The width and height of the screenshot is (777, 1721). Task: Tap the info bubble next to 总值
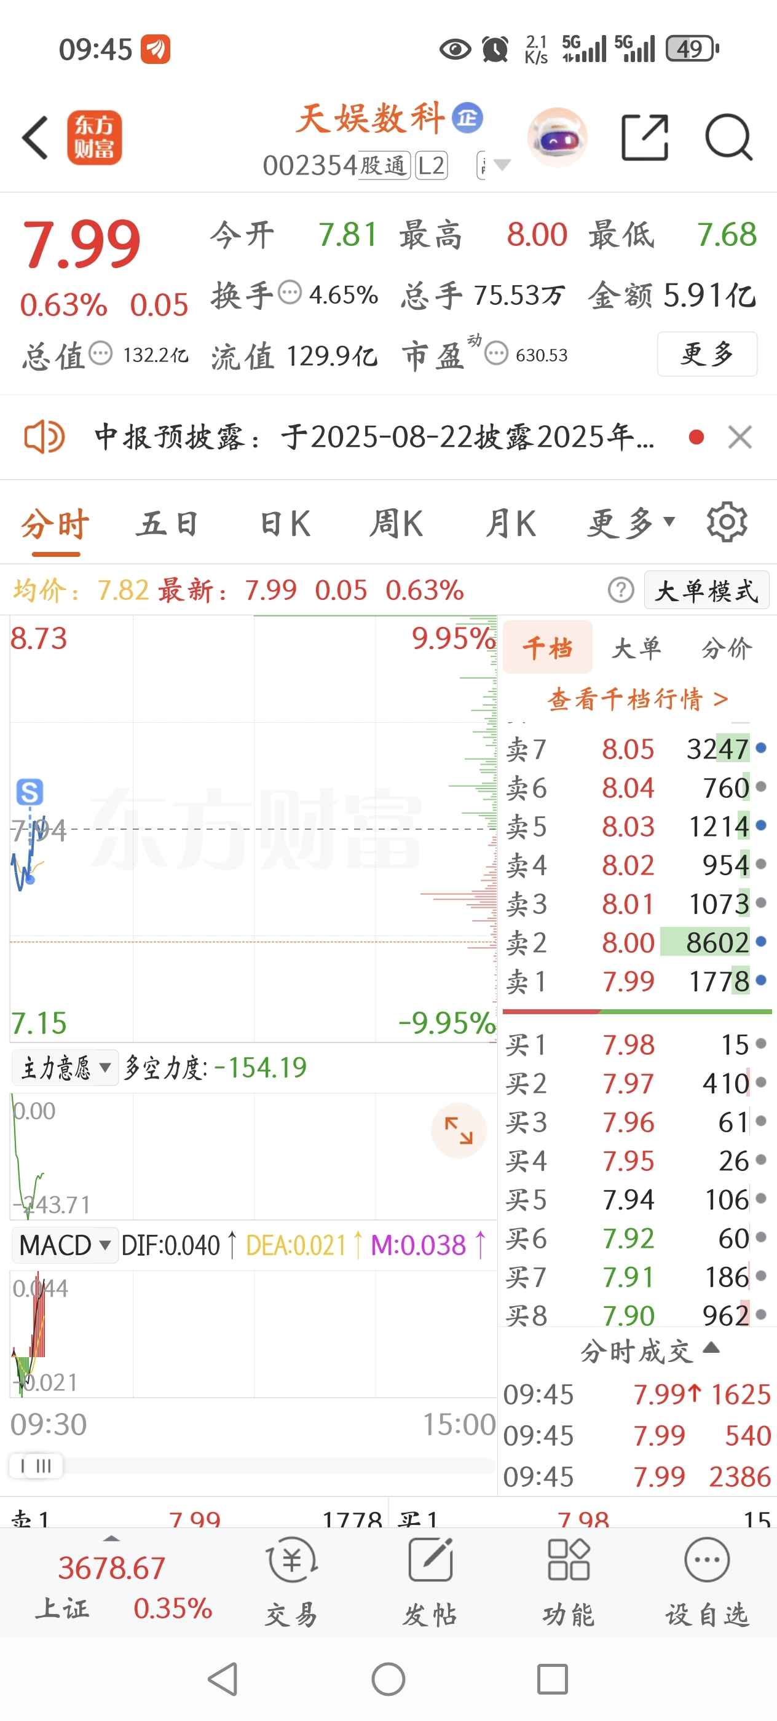(101, 353)
